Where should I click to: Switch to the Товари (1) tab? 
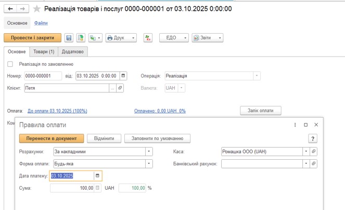coord(44,52)
